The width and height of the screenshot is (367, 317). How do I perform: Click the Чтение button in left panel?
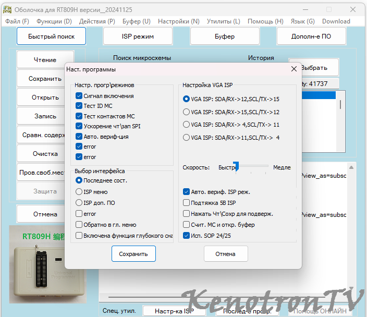click(45, 60)
